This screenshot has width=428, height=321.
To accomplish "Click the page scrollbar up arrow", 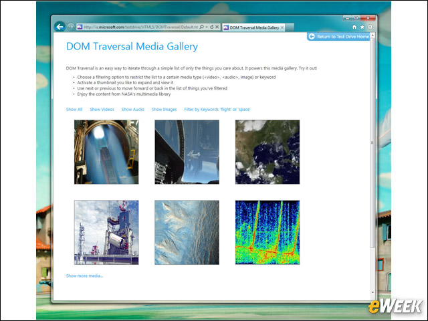I will pos(372,35).
